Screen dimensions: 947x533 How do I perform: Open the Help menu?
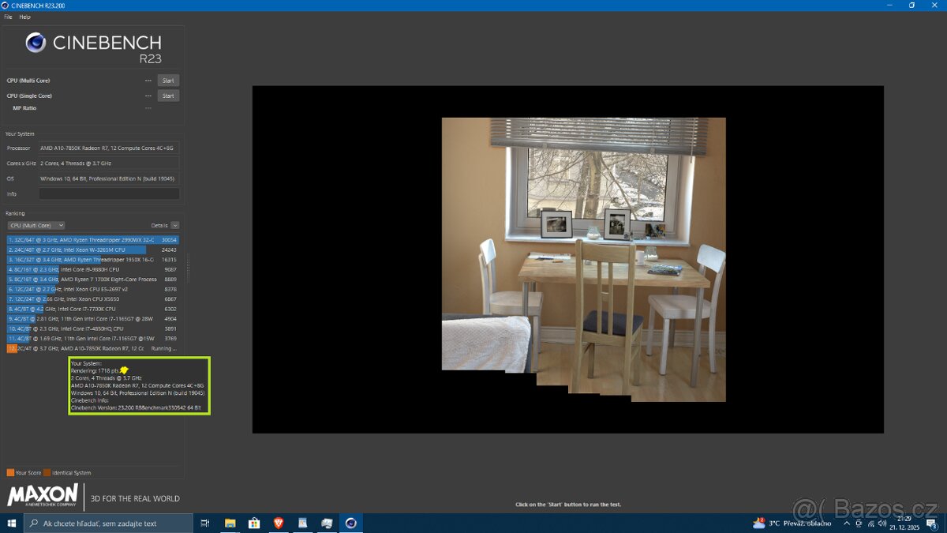click(24, 17)
